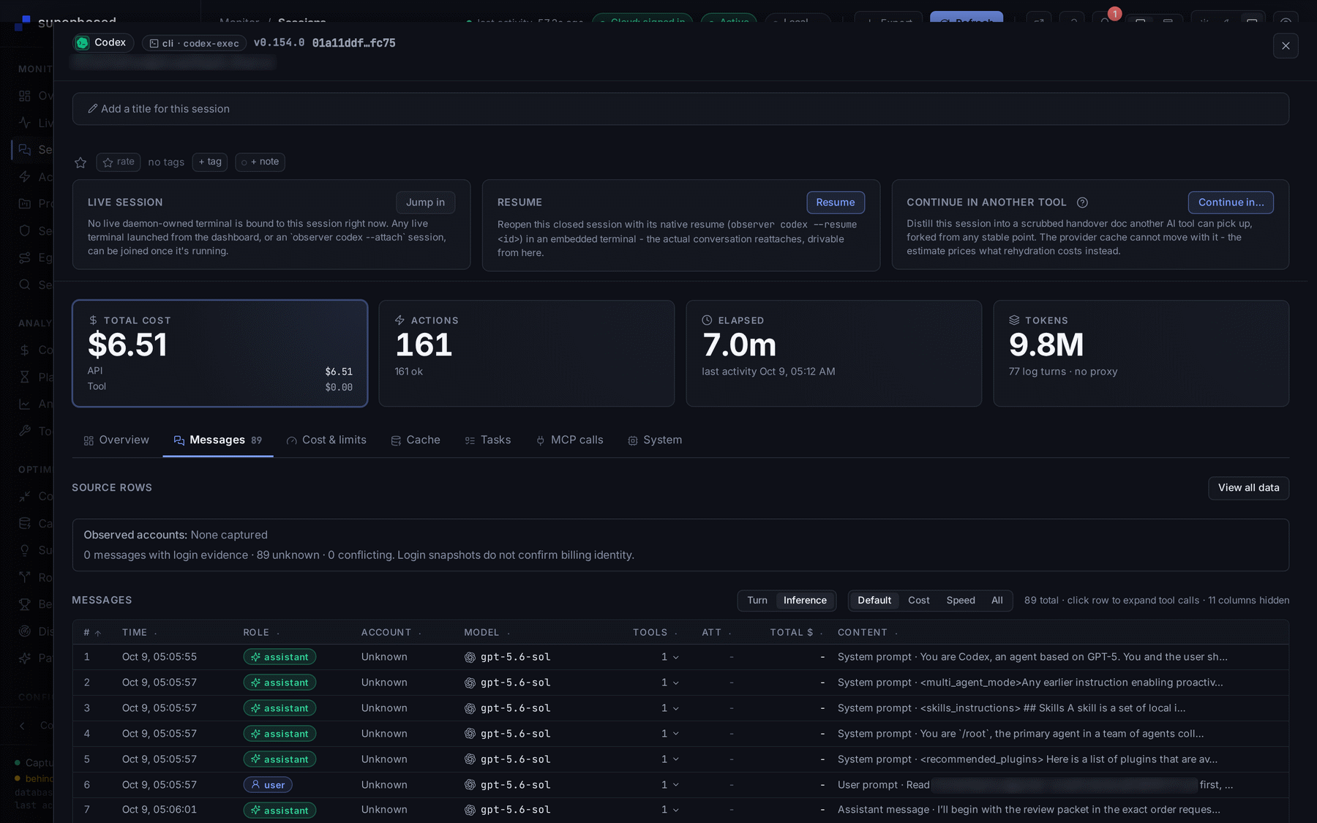Select the Cost column preset
This screenshot has height=823, width=1317.
tap(919, 601)
